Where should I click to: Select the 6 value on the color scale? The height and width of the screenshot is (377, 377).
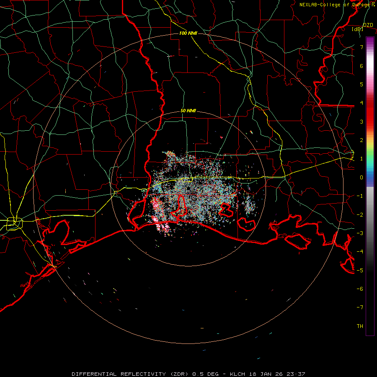(x=362, y=66)
